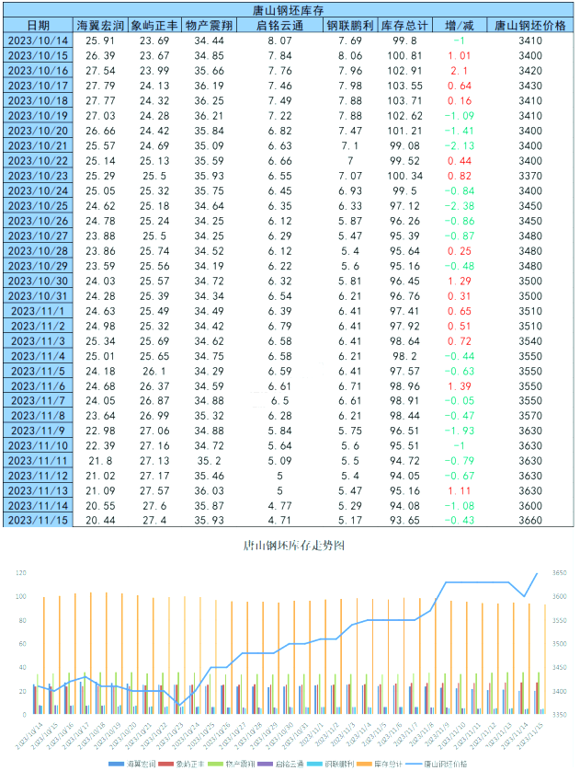
Task: Select red increase value 1.39 on 2023/11/6
Action: [x=459, y=386]
